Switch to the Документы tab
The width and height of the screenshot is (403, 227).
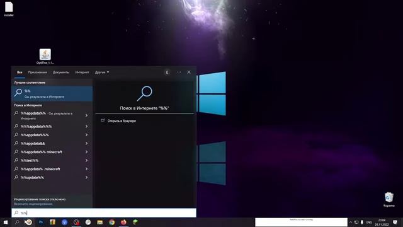[x=61, y=73]
